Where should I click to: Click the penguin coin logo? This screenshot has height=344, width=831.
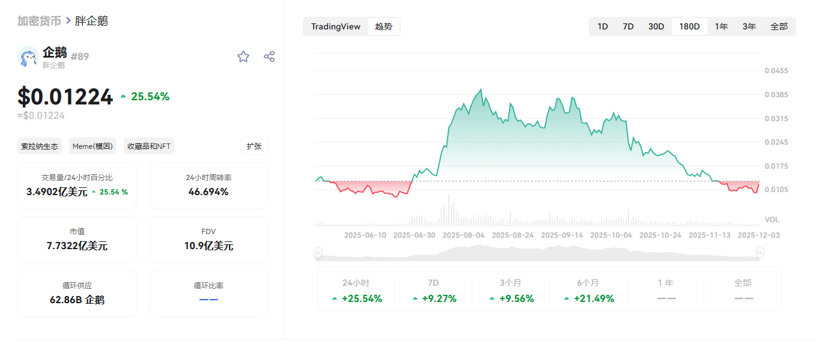point(28,57)
